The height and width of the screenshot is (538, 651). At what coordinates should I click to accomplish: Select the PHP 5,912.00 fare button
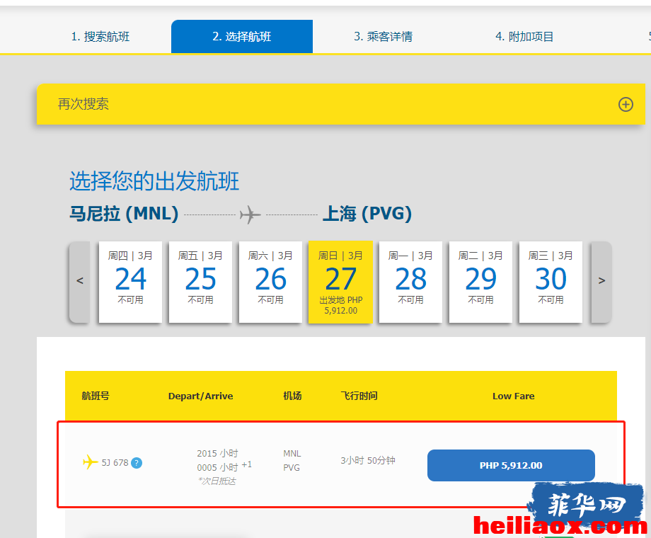pyautogui.click(x=511, y=465)
